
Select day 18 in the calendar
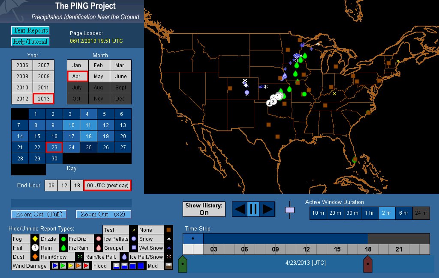(88, 136)
